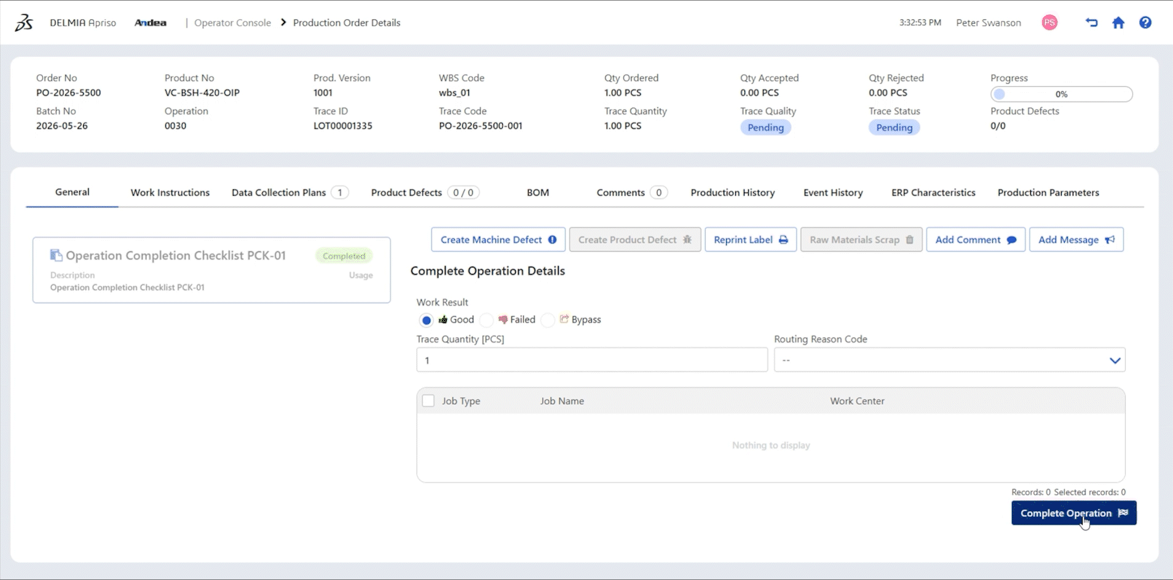Click the 0% Progress bar
Viewport: 1173px width, 580px height.
tap(1061, 94)
